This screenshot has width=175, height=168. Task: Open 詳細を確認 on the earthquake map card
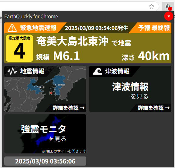pos(69,108)
